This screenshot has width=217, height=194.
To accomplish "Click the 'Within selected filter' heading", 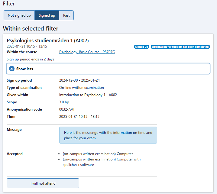I will pos(31,29).
